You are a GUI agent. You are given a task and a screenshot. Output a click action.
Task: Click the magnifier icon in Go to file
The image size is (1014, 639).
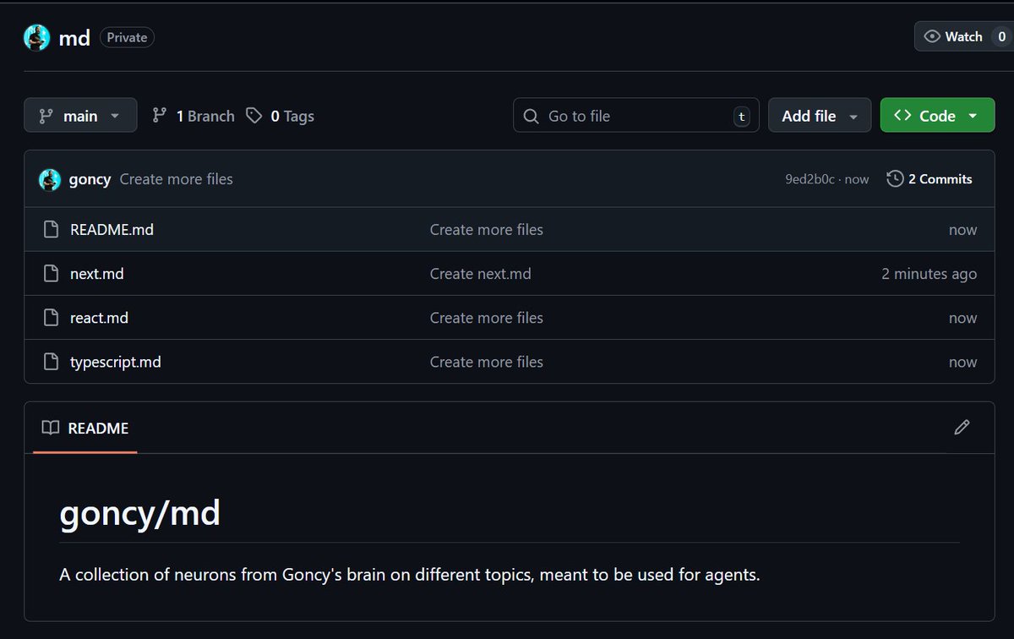click(531, 117)
